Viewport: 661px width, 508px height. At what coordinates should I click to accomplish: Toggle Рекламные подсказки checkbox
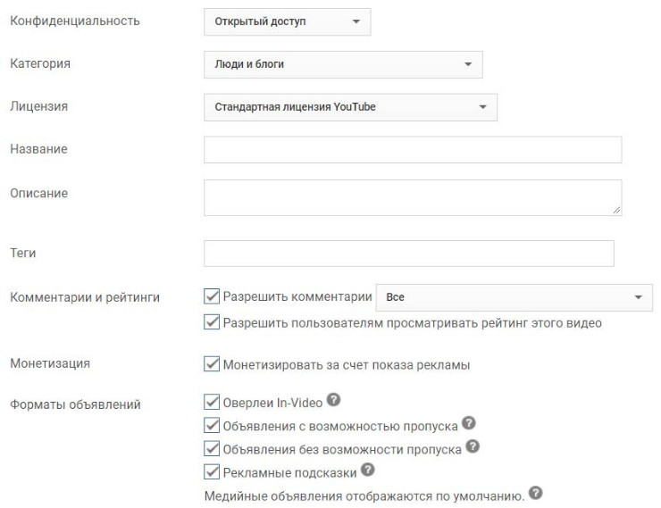point(212,471)
